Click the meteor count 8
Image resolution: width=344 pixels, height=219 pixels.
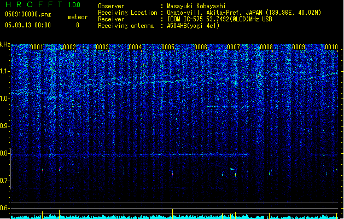[78, 25]
